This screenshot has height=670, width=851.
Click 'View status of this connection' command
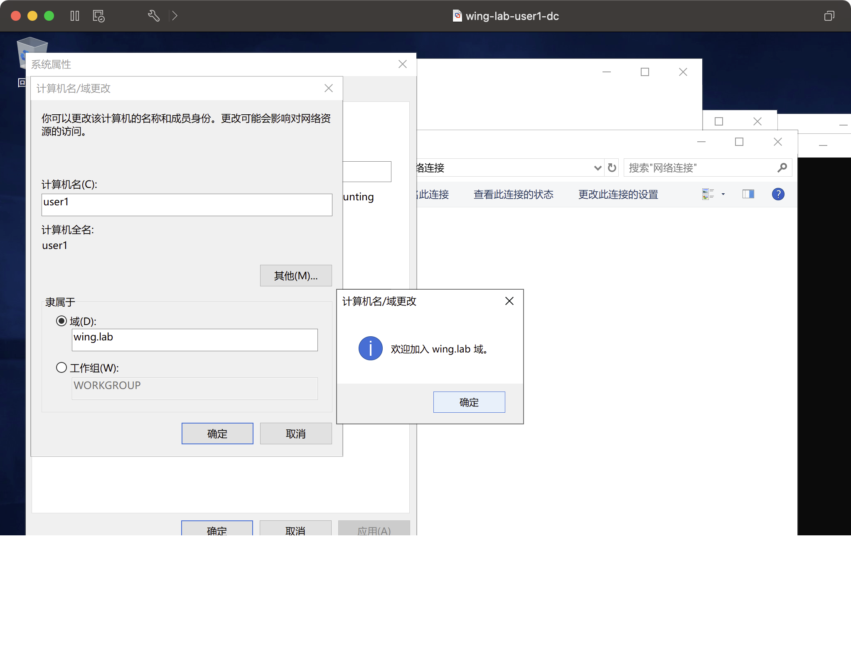[514, 194]
